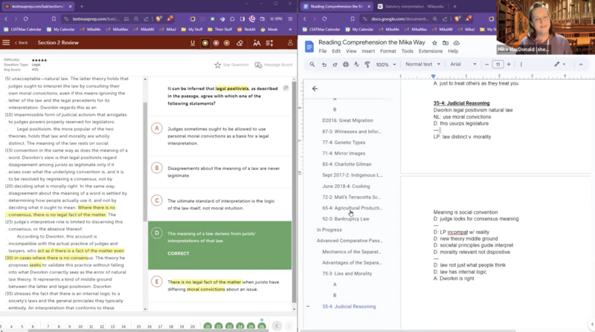Pick the yellow highlighter color
595x332 pixels.
pos(205,42)
